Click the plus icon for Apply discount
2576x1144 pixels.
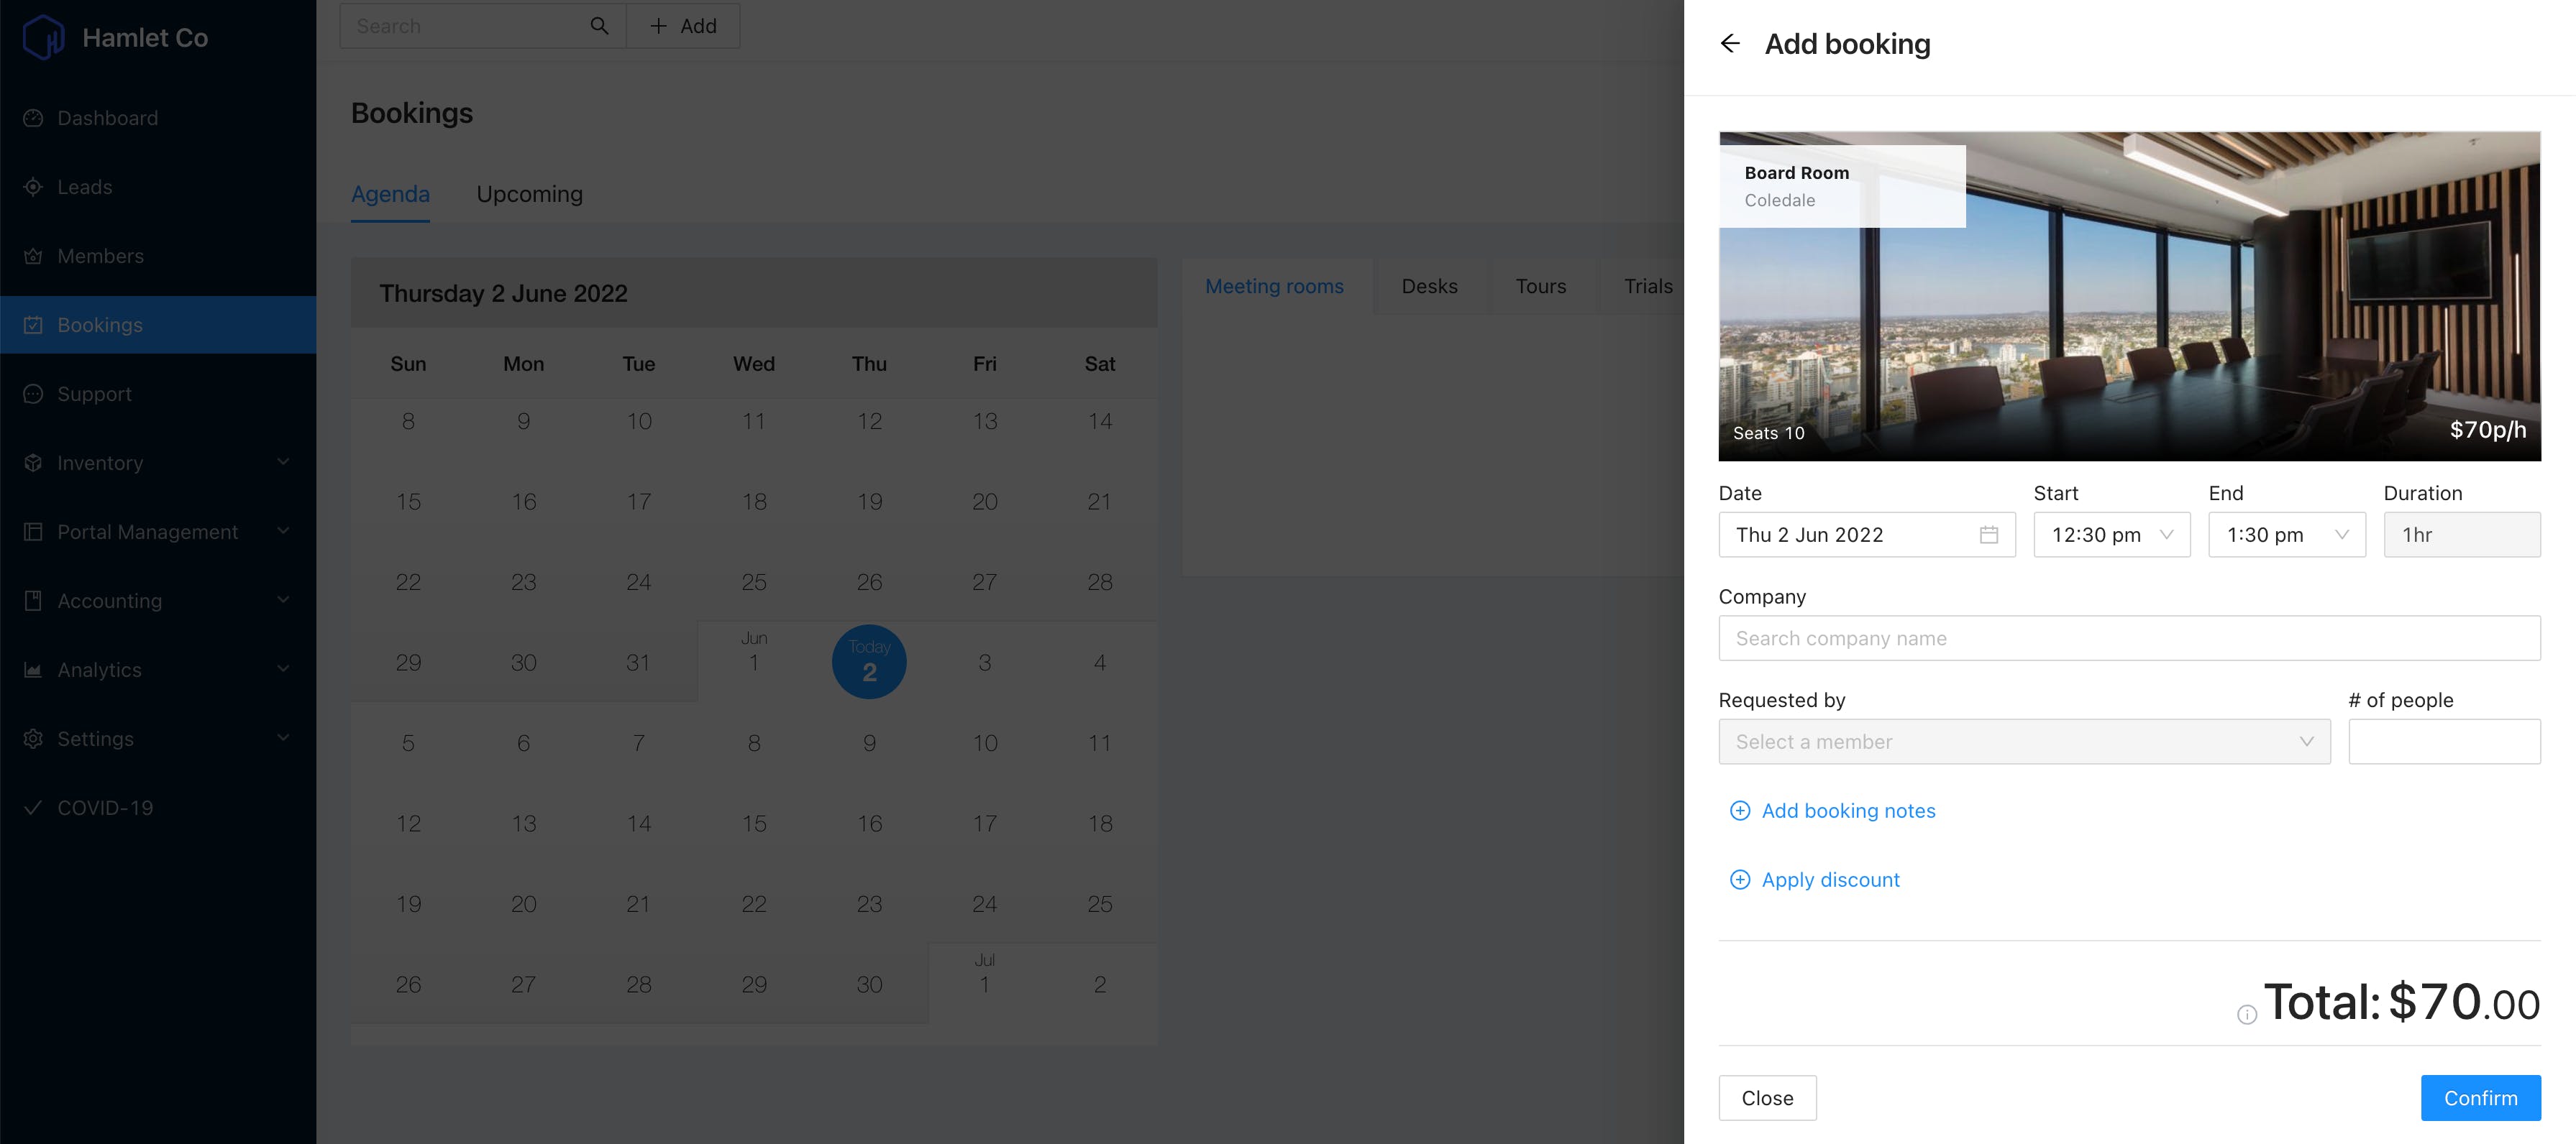pos(1740,880)
